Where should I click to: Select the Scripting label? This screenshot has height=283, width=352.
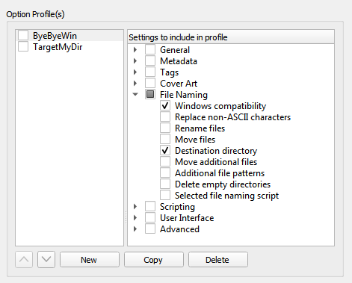pyautogui.click(x=177, y=207)
